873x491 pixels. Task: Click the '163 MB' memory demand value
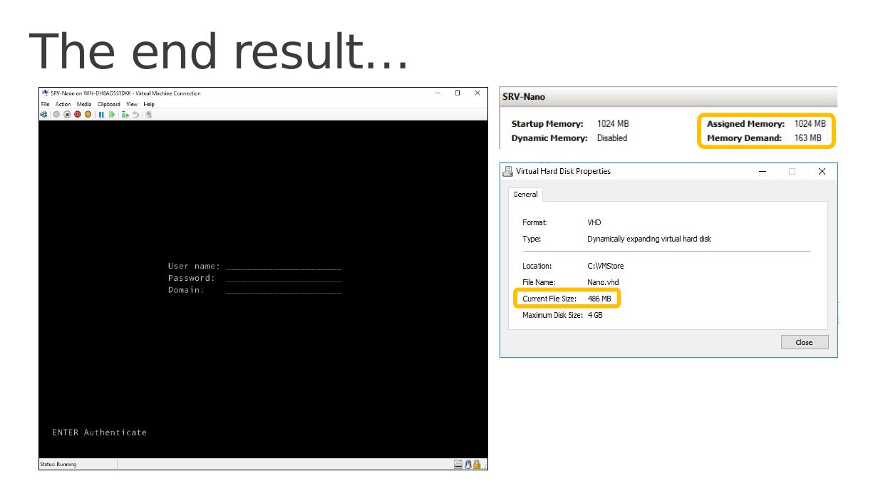coord(807,138)
